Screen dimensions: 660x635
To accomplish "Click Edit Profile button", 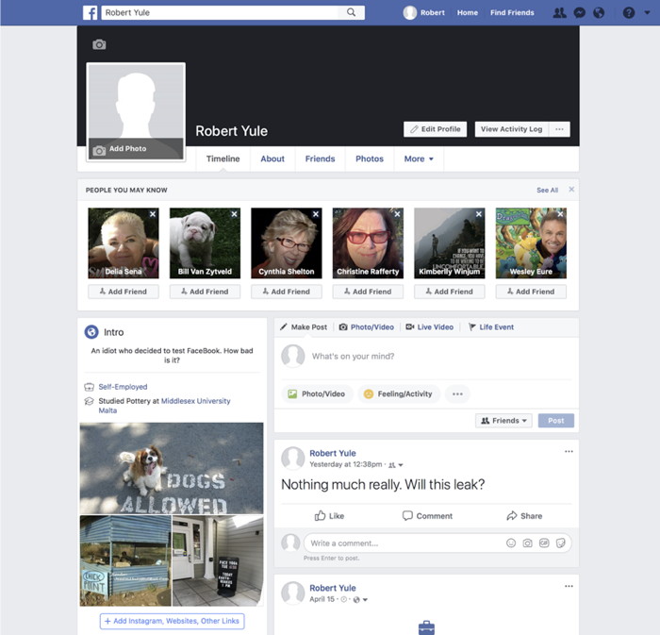I will point(436,129).
